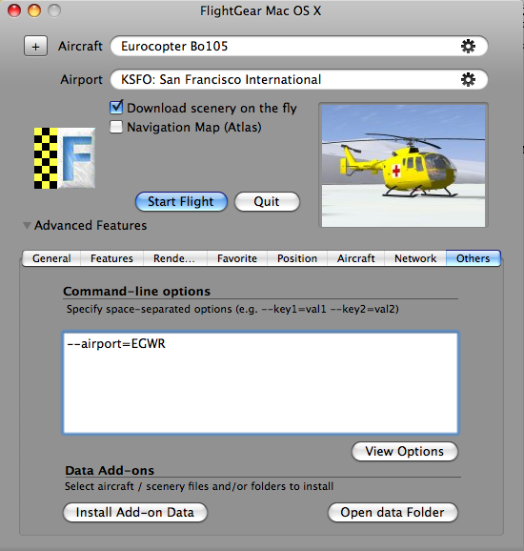This screenshot has width=524, height=551.
Task: Toggle Download scenery on the fly checkbox
Action: coord(116,107)
